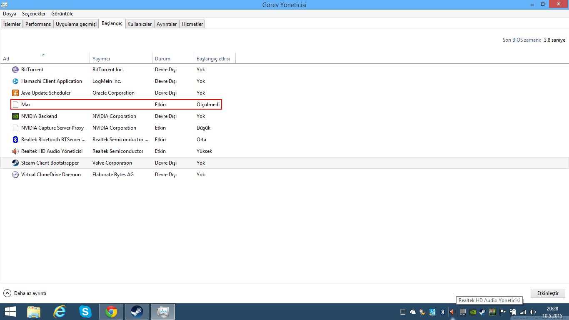
Task: Click the Düşük startup impact value
Action: pos(203,128)
